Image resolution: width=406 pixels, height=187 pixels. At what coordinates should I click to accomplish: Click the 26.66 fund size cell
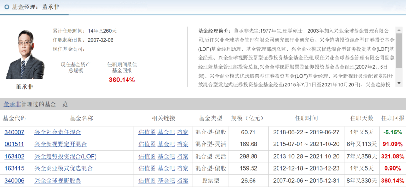pos(248,181)
